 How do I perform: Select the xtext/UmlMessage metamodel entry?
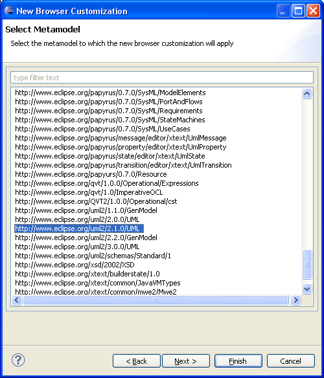point(121,138)
